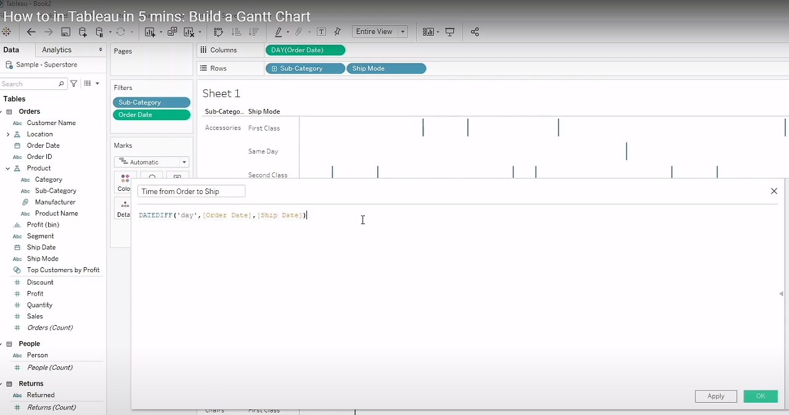
Task: Expand the Location hierarchy
Action: [x=8, y=134]
